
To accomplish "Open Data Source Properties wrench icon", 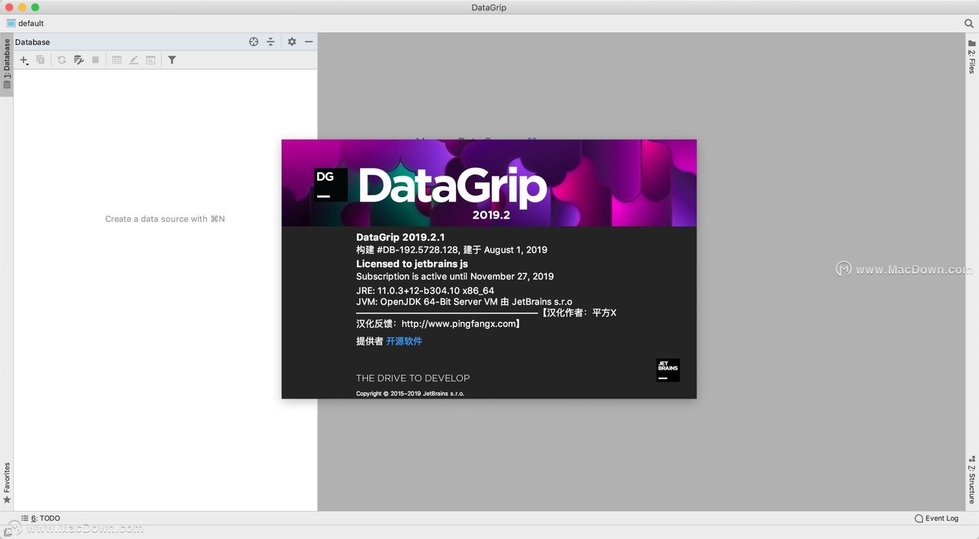I will click(x=79, y=60).
